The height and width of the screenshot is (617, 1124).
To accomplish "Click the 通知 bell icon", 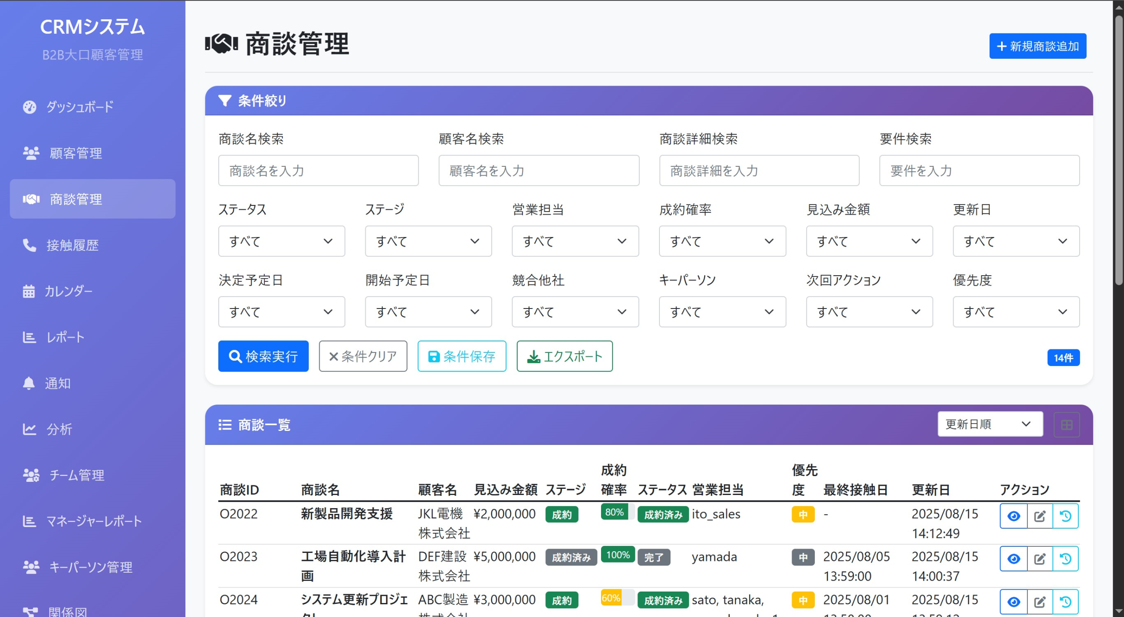I will pos(29,383).
